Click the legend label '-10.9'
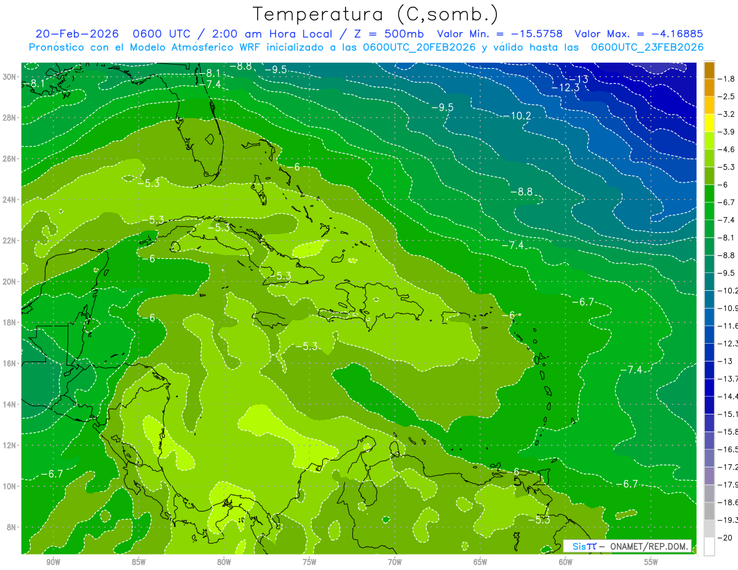Screen dimensions: 738x570 click(728, 308)
